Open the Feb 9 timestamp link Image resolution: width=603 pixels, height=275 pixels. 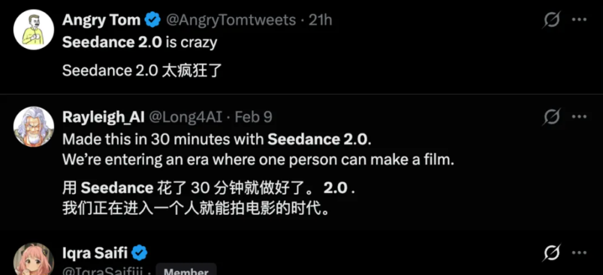(x=253, y=117)
